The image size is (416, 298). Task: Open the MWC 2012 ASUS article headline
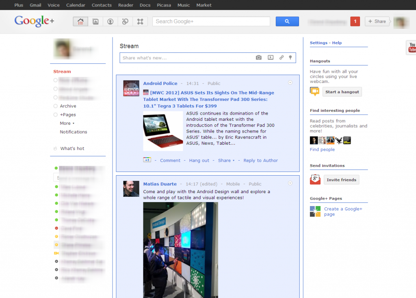point(209,99)
